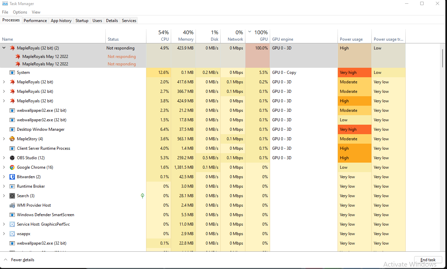Click the vertical scrollbar thumb of the process list

coord(443,58)
